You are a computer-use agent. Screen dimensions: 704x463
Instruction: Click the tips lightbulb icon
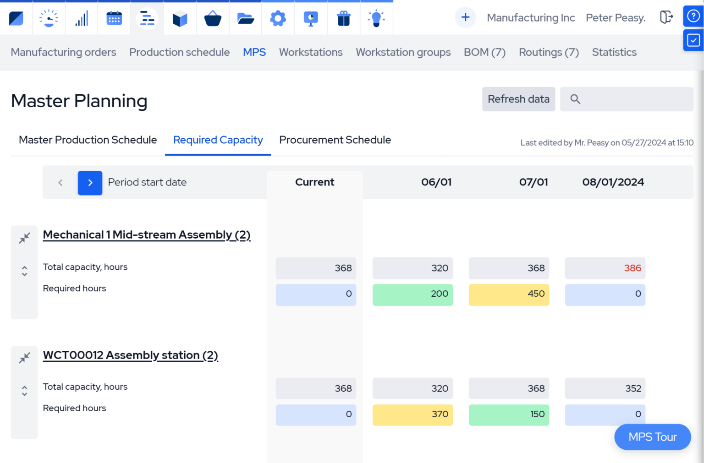pyautogui.click(x=376, y=18)
